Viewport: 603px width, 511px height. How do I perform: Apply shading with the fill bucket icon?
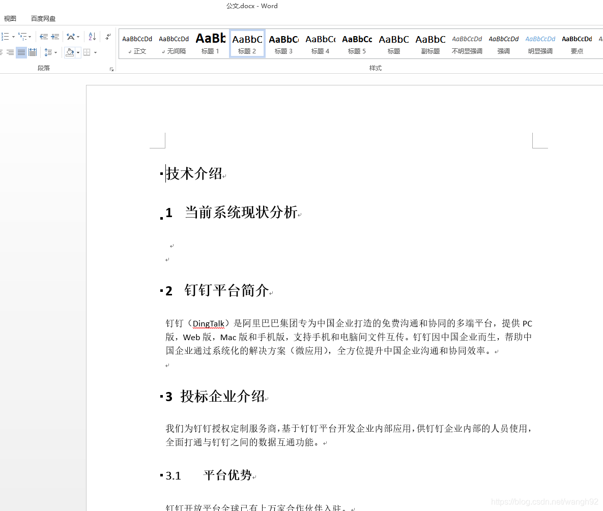tap(70, 52)
